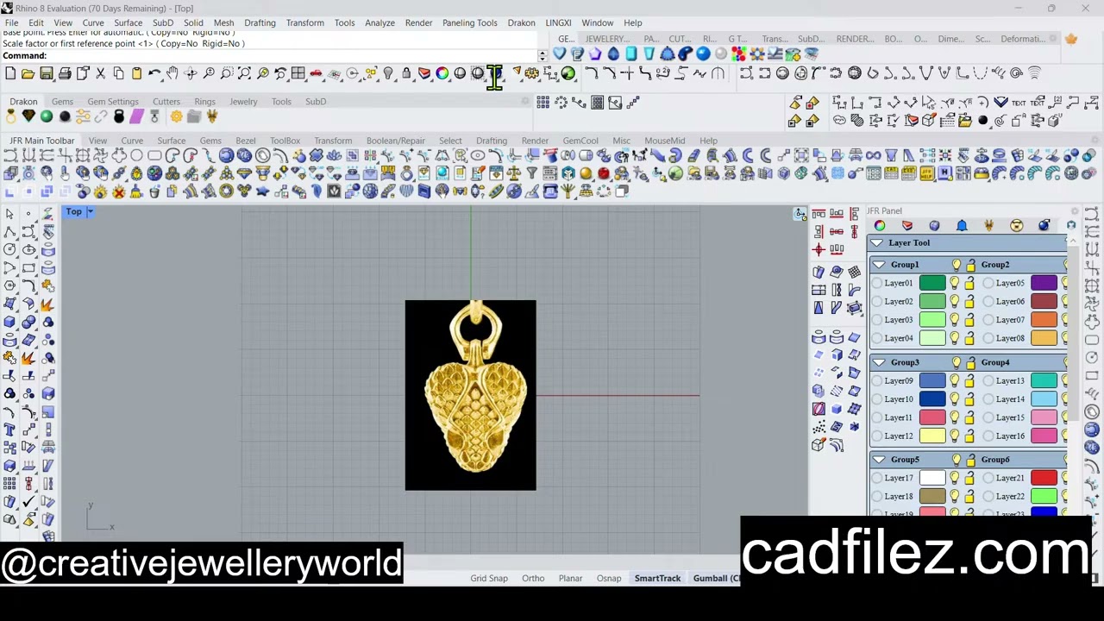Select the Zoom Extents icon
The width and height of the screenshot is (1104, 621).
point(244,73)
